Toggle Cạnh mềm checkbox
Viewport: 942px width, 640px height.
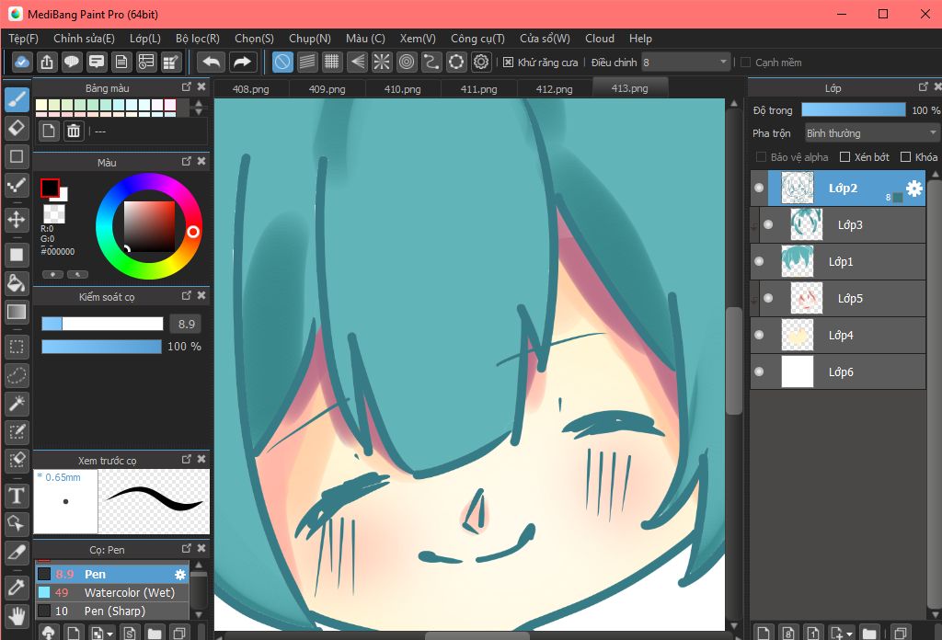(745, 63)
